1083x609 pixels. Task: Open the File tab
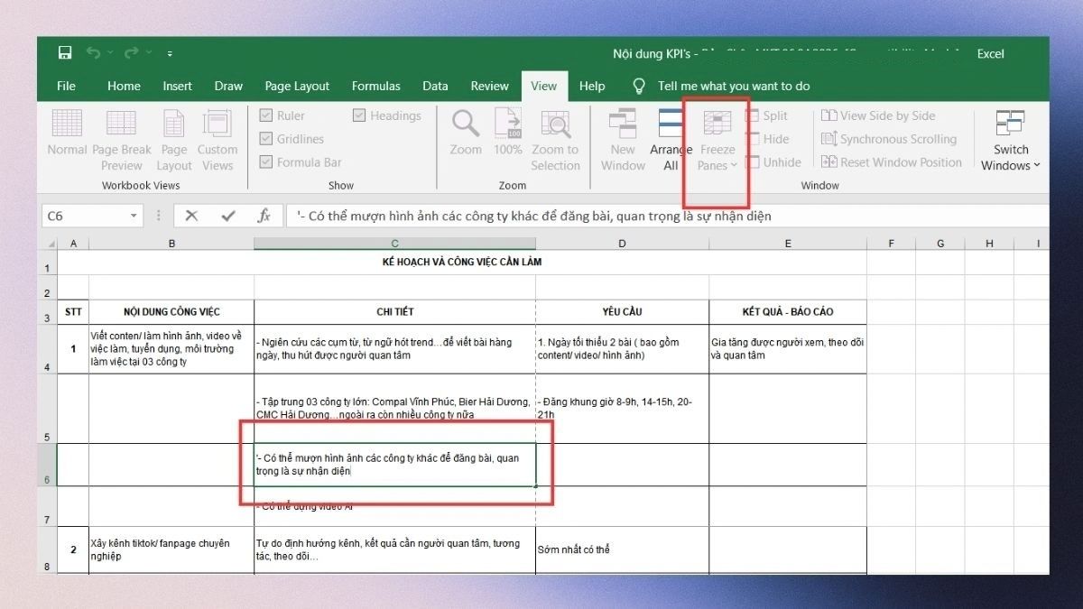pyautogui.click(x=67, y=86)
